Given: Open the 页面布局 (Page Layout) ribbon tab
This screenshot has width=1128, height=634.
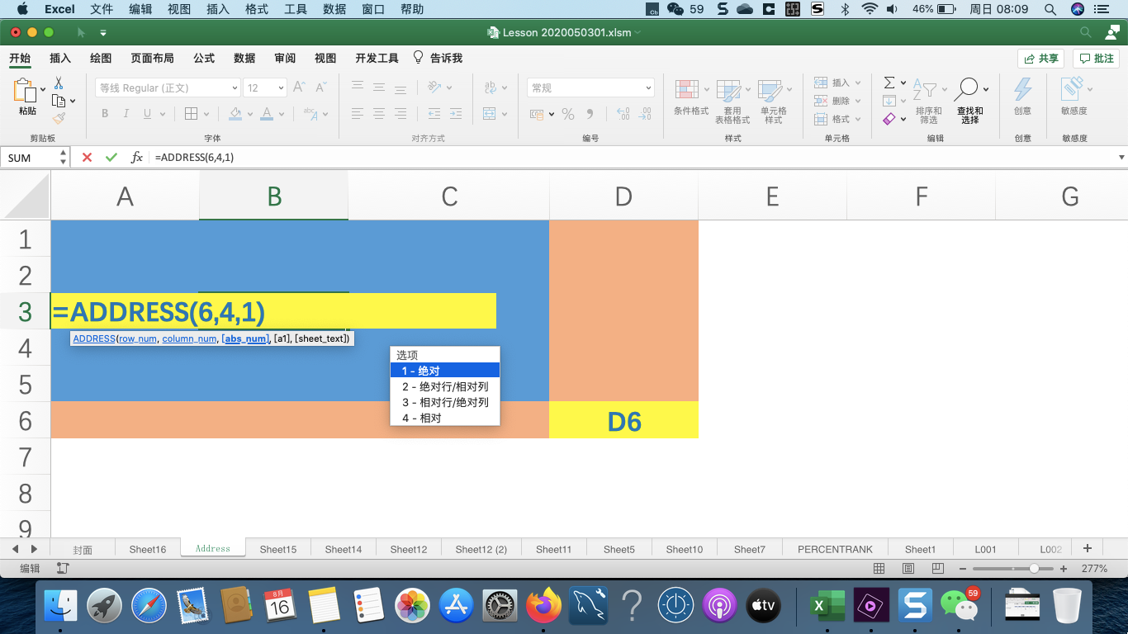Looking at the screenshot, I should click(x=152, y=58).
